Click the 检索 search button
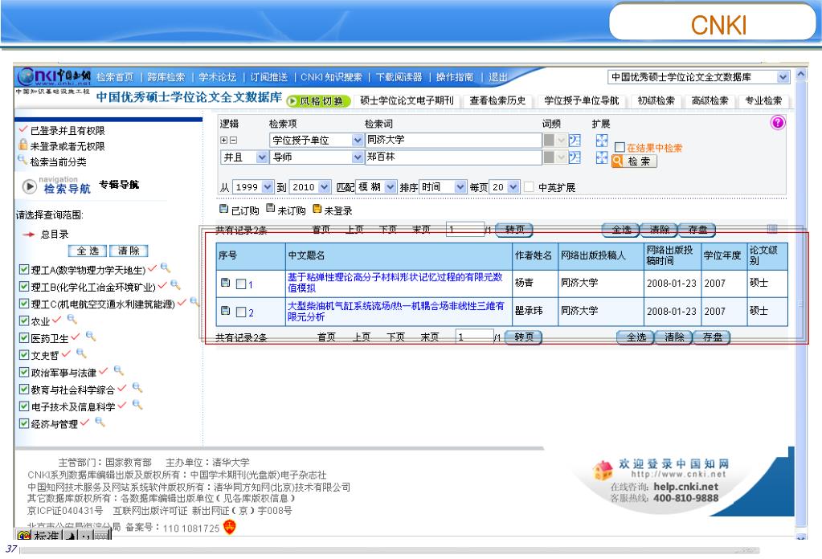The image size is (822, 559). 634,161
